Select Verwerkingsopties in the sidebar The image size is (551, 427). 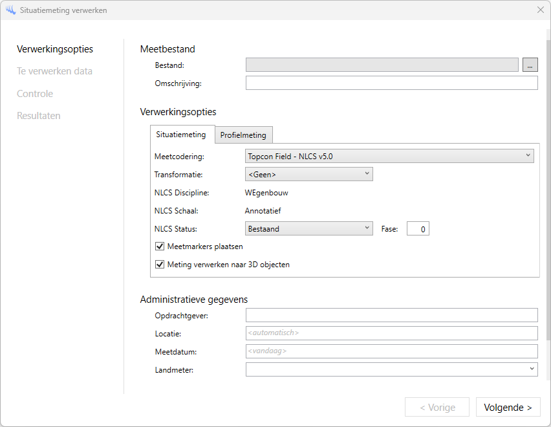pyautogui.click(x=55, y=49)
